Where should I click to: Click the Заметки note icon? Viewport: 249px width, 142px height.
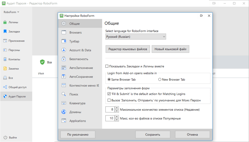click(x=5, y=68)
